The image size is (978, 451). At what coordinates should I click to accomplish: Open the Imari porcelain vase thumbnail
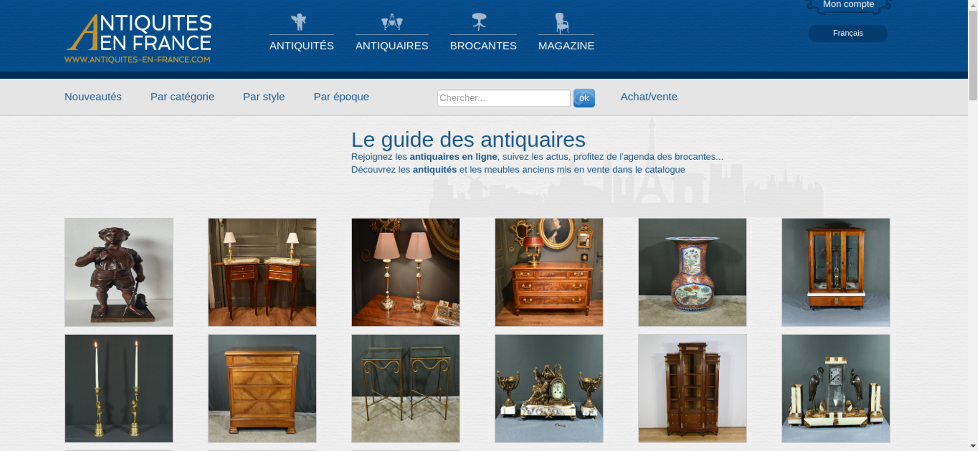click(692, 272)
